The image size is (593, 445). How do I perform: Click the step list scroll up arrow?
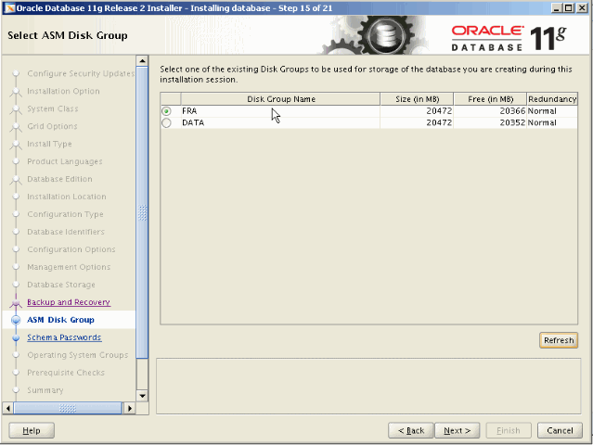[142, 61]
